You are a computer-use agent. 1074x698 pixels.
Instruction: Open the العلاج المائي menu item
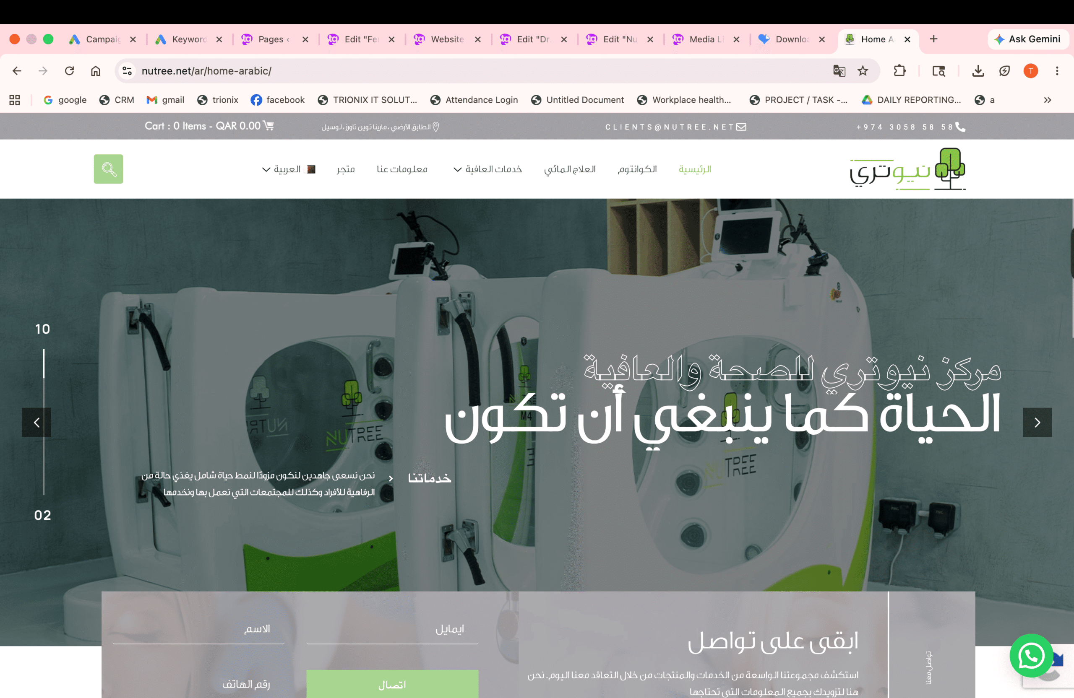tap(569, 169)
